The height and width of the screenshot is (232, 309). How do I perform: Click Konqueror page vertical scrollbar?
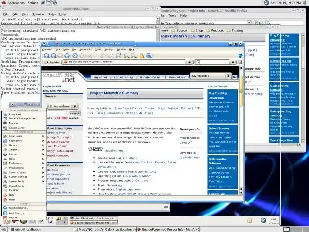[241, 130]
